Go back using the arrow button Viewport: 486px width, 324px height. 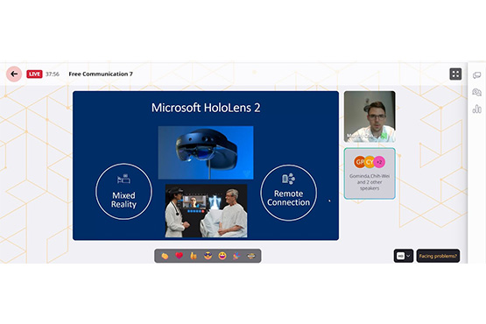pos(14,74)
